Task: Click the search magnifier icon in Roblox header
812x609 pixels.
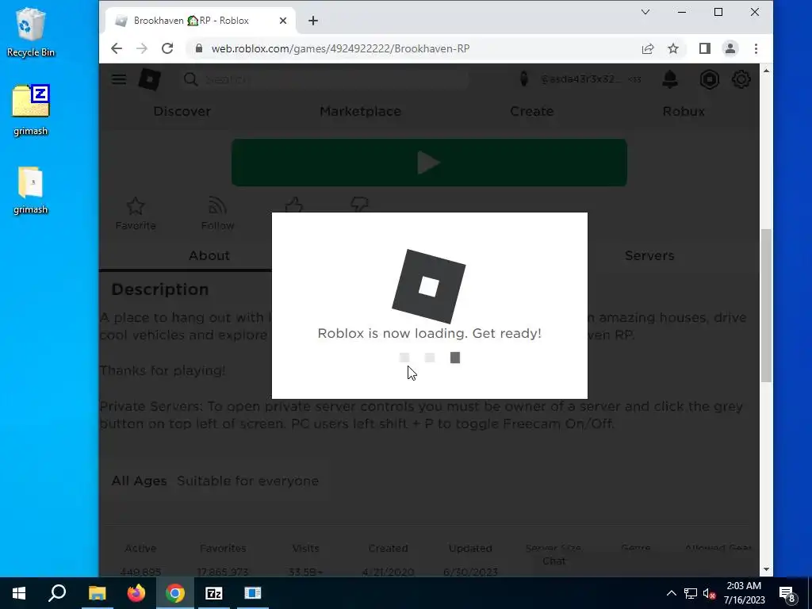Action: pyautogui.click(x=190, y=79)
